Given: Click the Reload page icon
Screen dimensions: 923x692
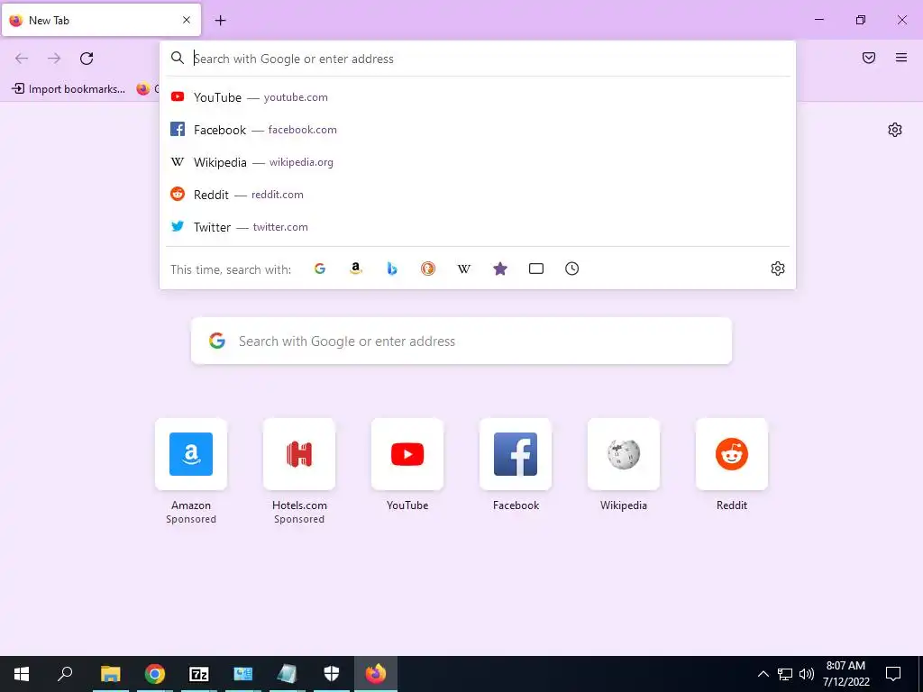Looking at the screenshot, I should pyautogui.click(x=87, y=59).
